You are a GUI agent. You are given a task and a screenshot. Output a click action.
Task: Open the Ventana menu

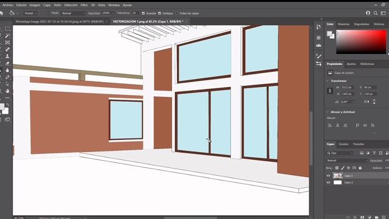tap(114, 5)
